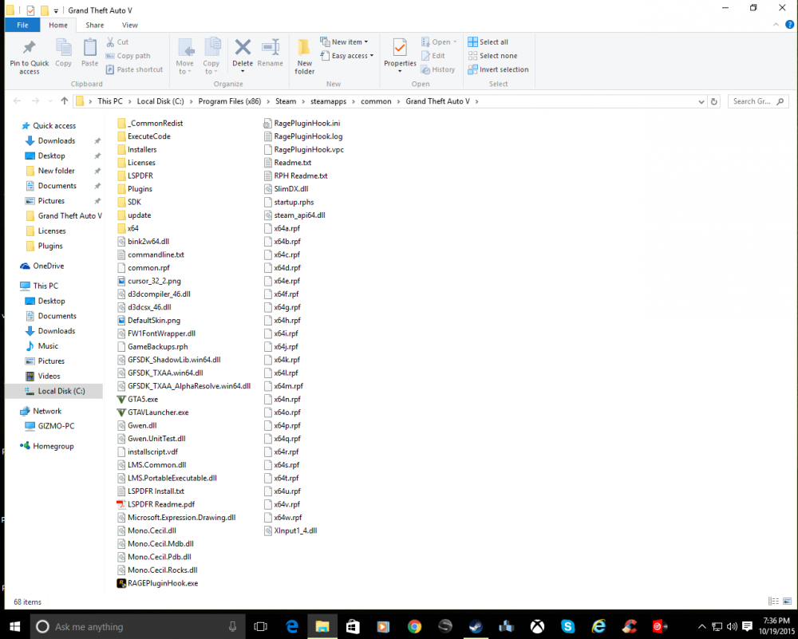This screenshot has height=639, width=798.
Task: Click common in the address breadcrumb
Action: (376, 101)
